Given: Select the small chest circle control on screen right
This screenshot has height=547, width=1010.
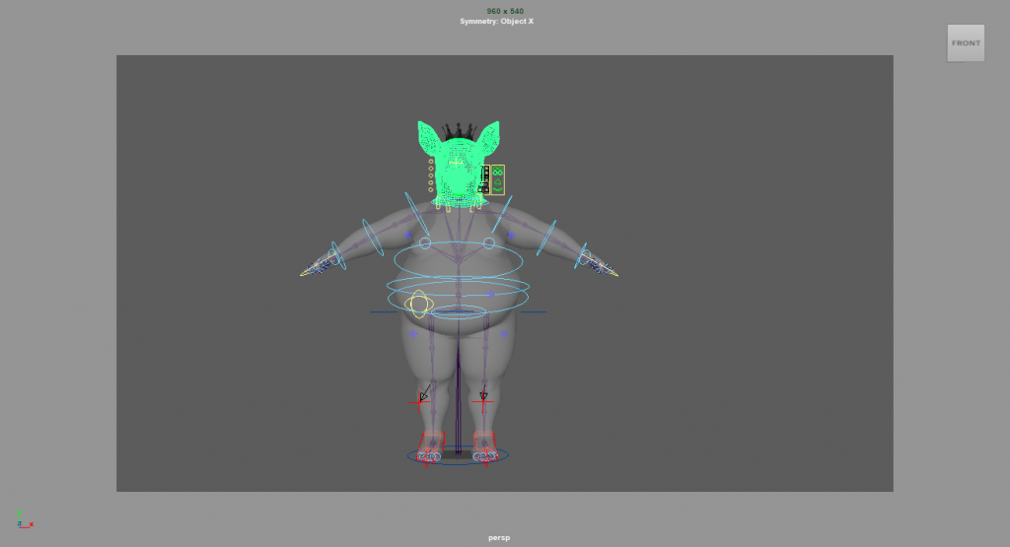Looking at the screenshot, I should click(x=489, y=243).
